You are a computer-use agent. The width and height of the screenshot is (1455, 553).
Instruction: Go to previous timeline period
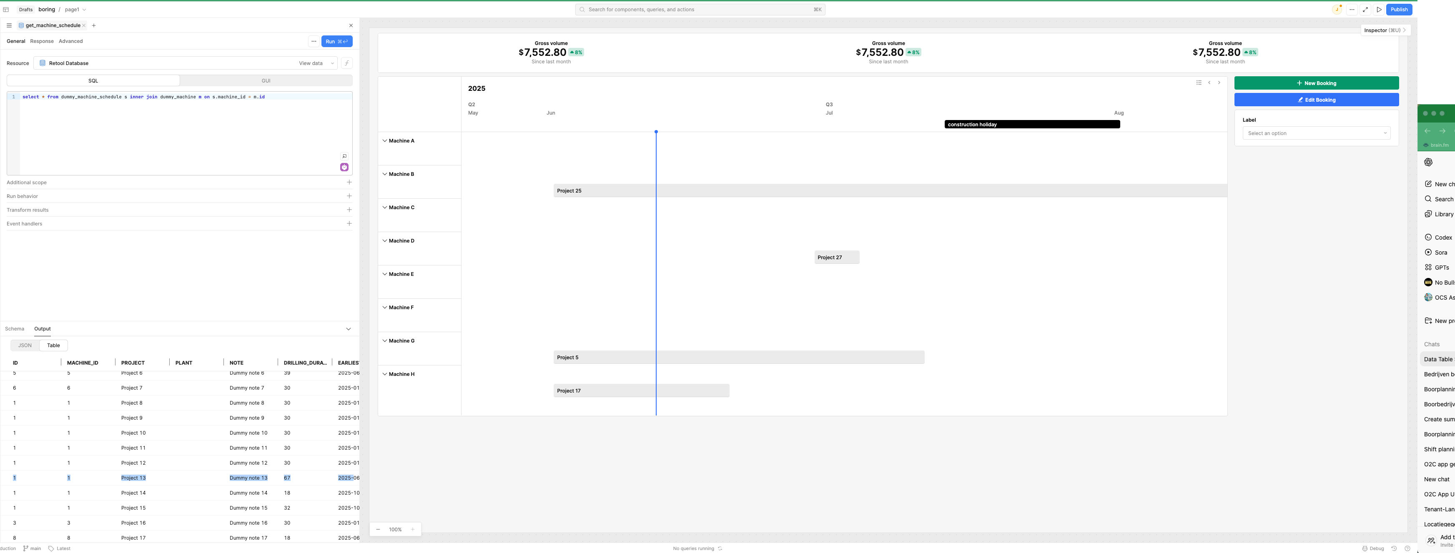click(x=1209, y=83)
